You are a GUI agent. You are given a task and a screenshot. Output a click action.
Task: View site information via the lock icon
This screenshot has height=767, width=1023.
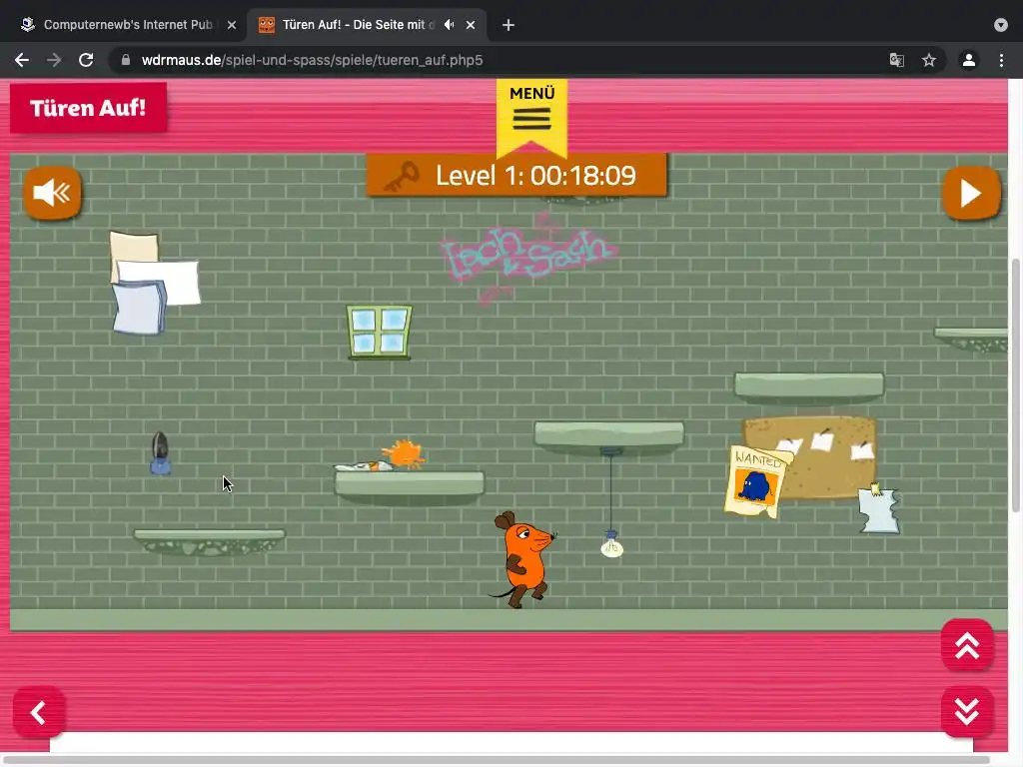pyautogui.click(x=126, y=60)
